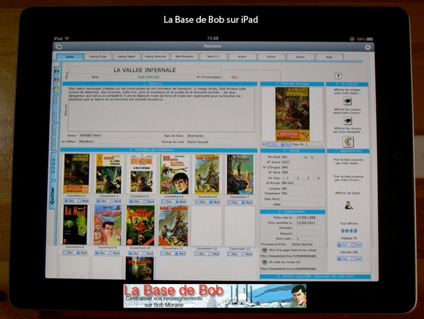Open the Couverture 7 cover thumbnail
Image resolution: width=424 pixels, height=319 pixels.
241,175
